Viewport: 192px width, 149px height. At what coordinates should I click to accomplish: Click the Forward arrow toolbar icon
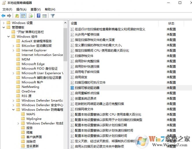click(x=9, y=16)
